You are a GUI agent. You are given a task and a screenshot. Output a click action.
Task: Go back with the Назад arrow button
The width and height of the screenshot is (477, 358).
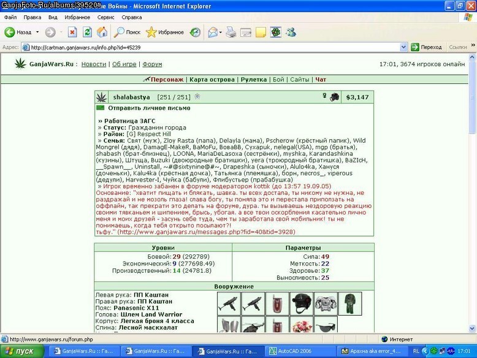18,32
